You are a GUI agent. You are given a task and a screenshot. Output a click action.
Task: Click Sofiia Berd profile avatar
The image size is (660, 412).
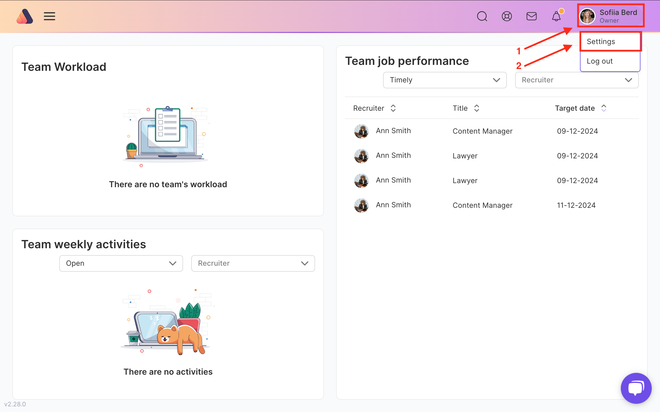coord(587,16)
